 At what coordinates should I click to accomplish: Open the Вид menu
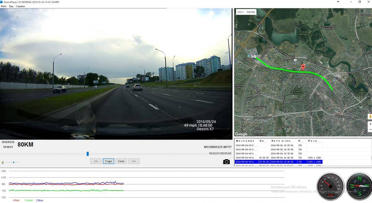tap(11, 6)
